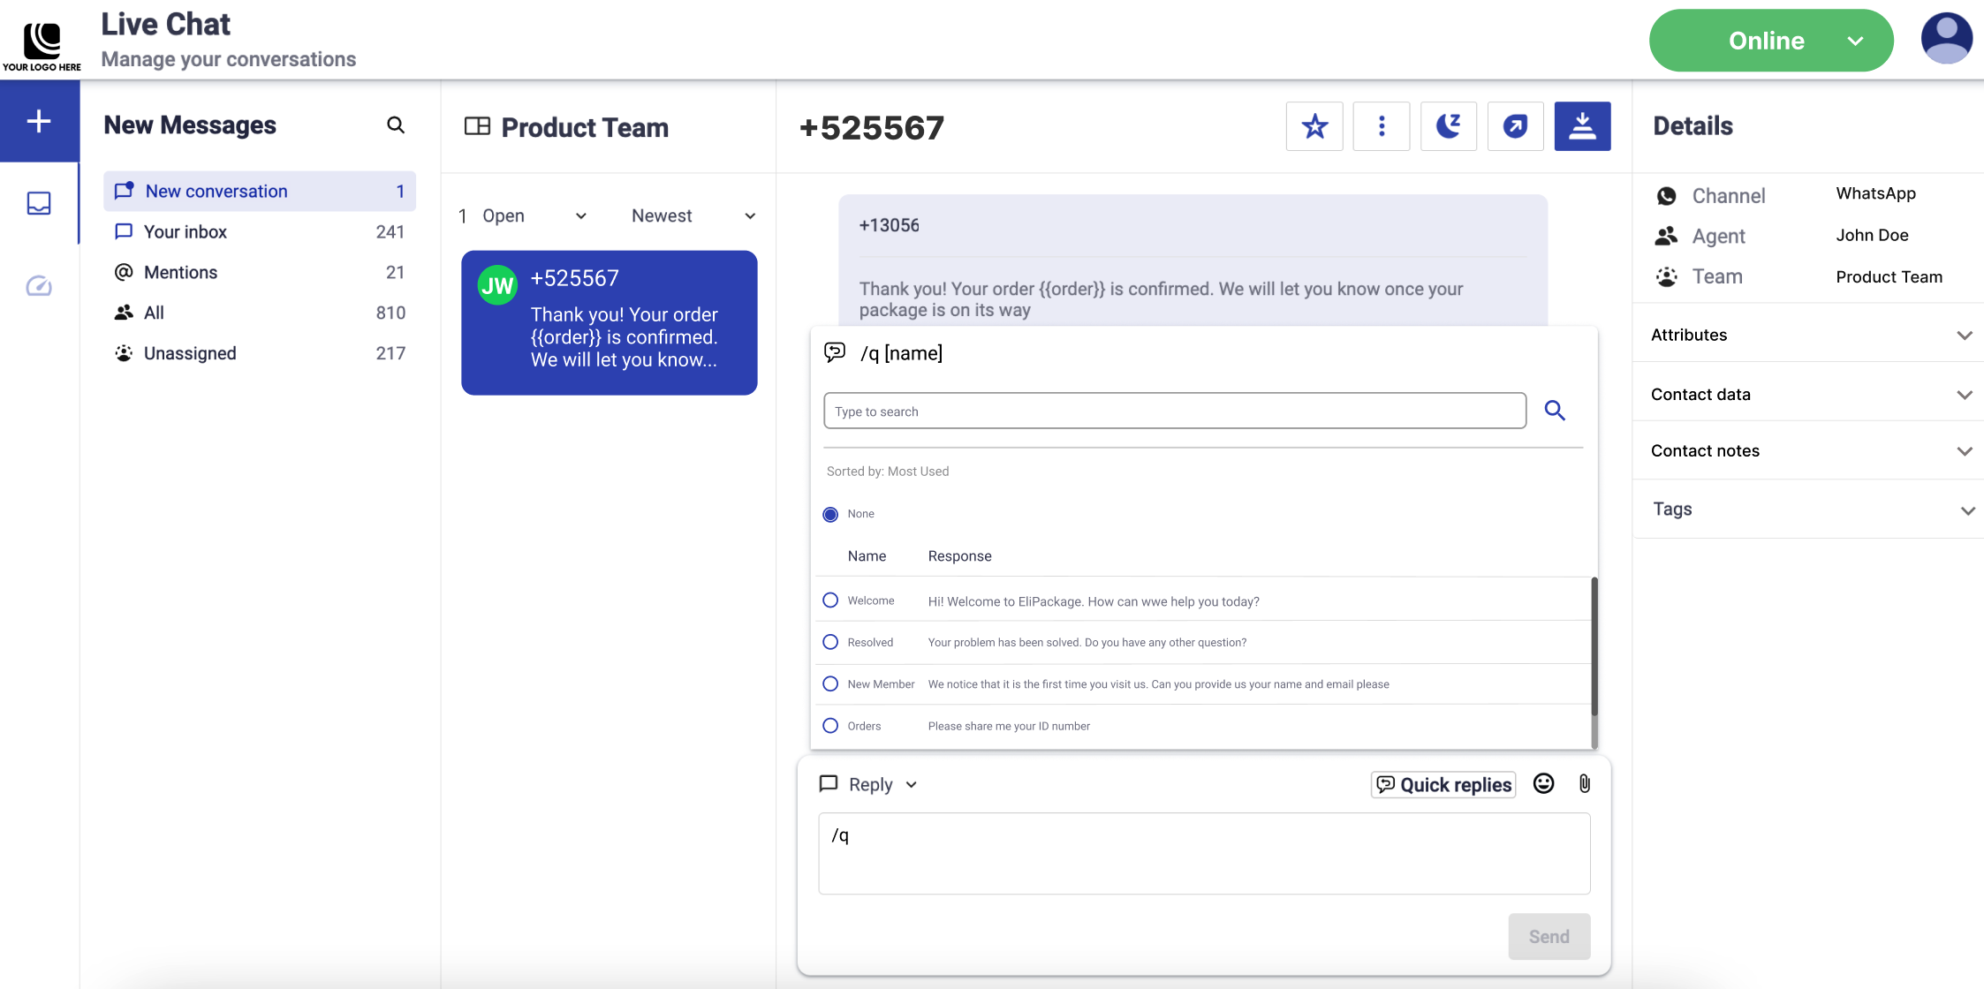Open the Mentions folder
This screenshot has height=989, width=1984.
tap(181, 272)
